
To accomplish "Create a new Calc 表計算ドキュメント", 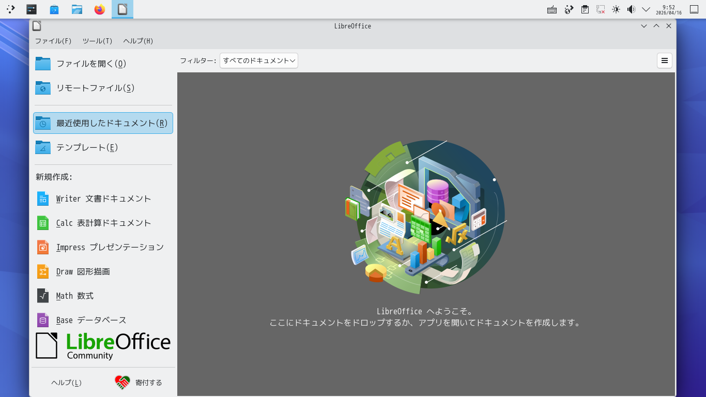I will pyautogui.click(x=103, y=223).
